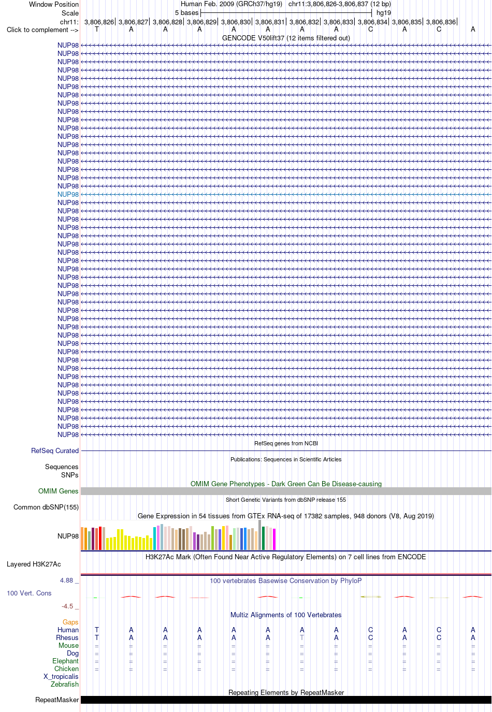
Task: Open the H3K27Ac Mark track title
Action: click(x=286, y=557)
